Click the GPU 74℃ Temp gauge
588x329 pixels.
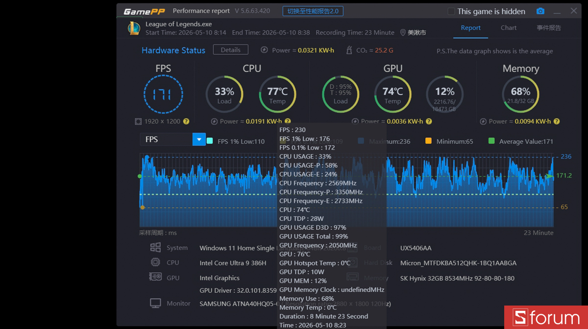click(392, 94)
